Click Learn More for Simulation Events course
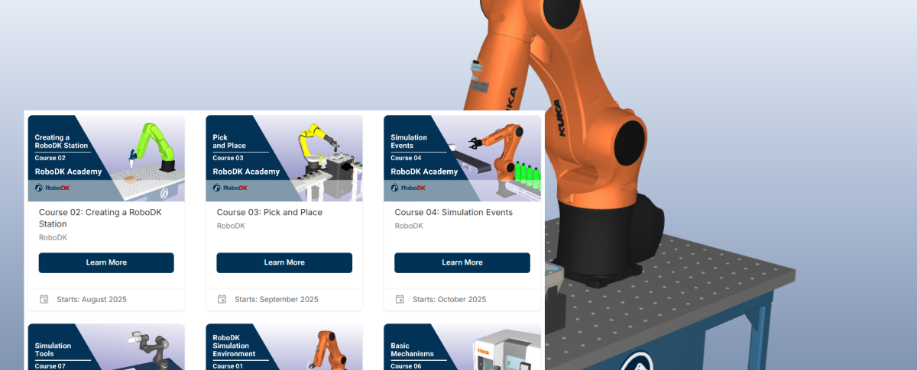This screenshot has width=917, height=370. (462, 262)
